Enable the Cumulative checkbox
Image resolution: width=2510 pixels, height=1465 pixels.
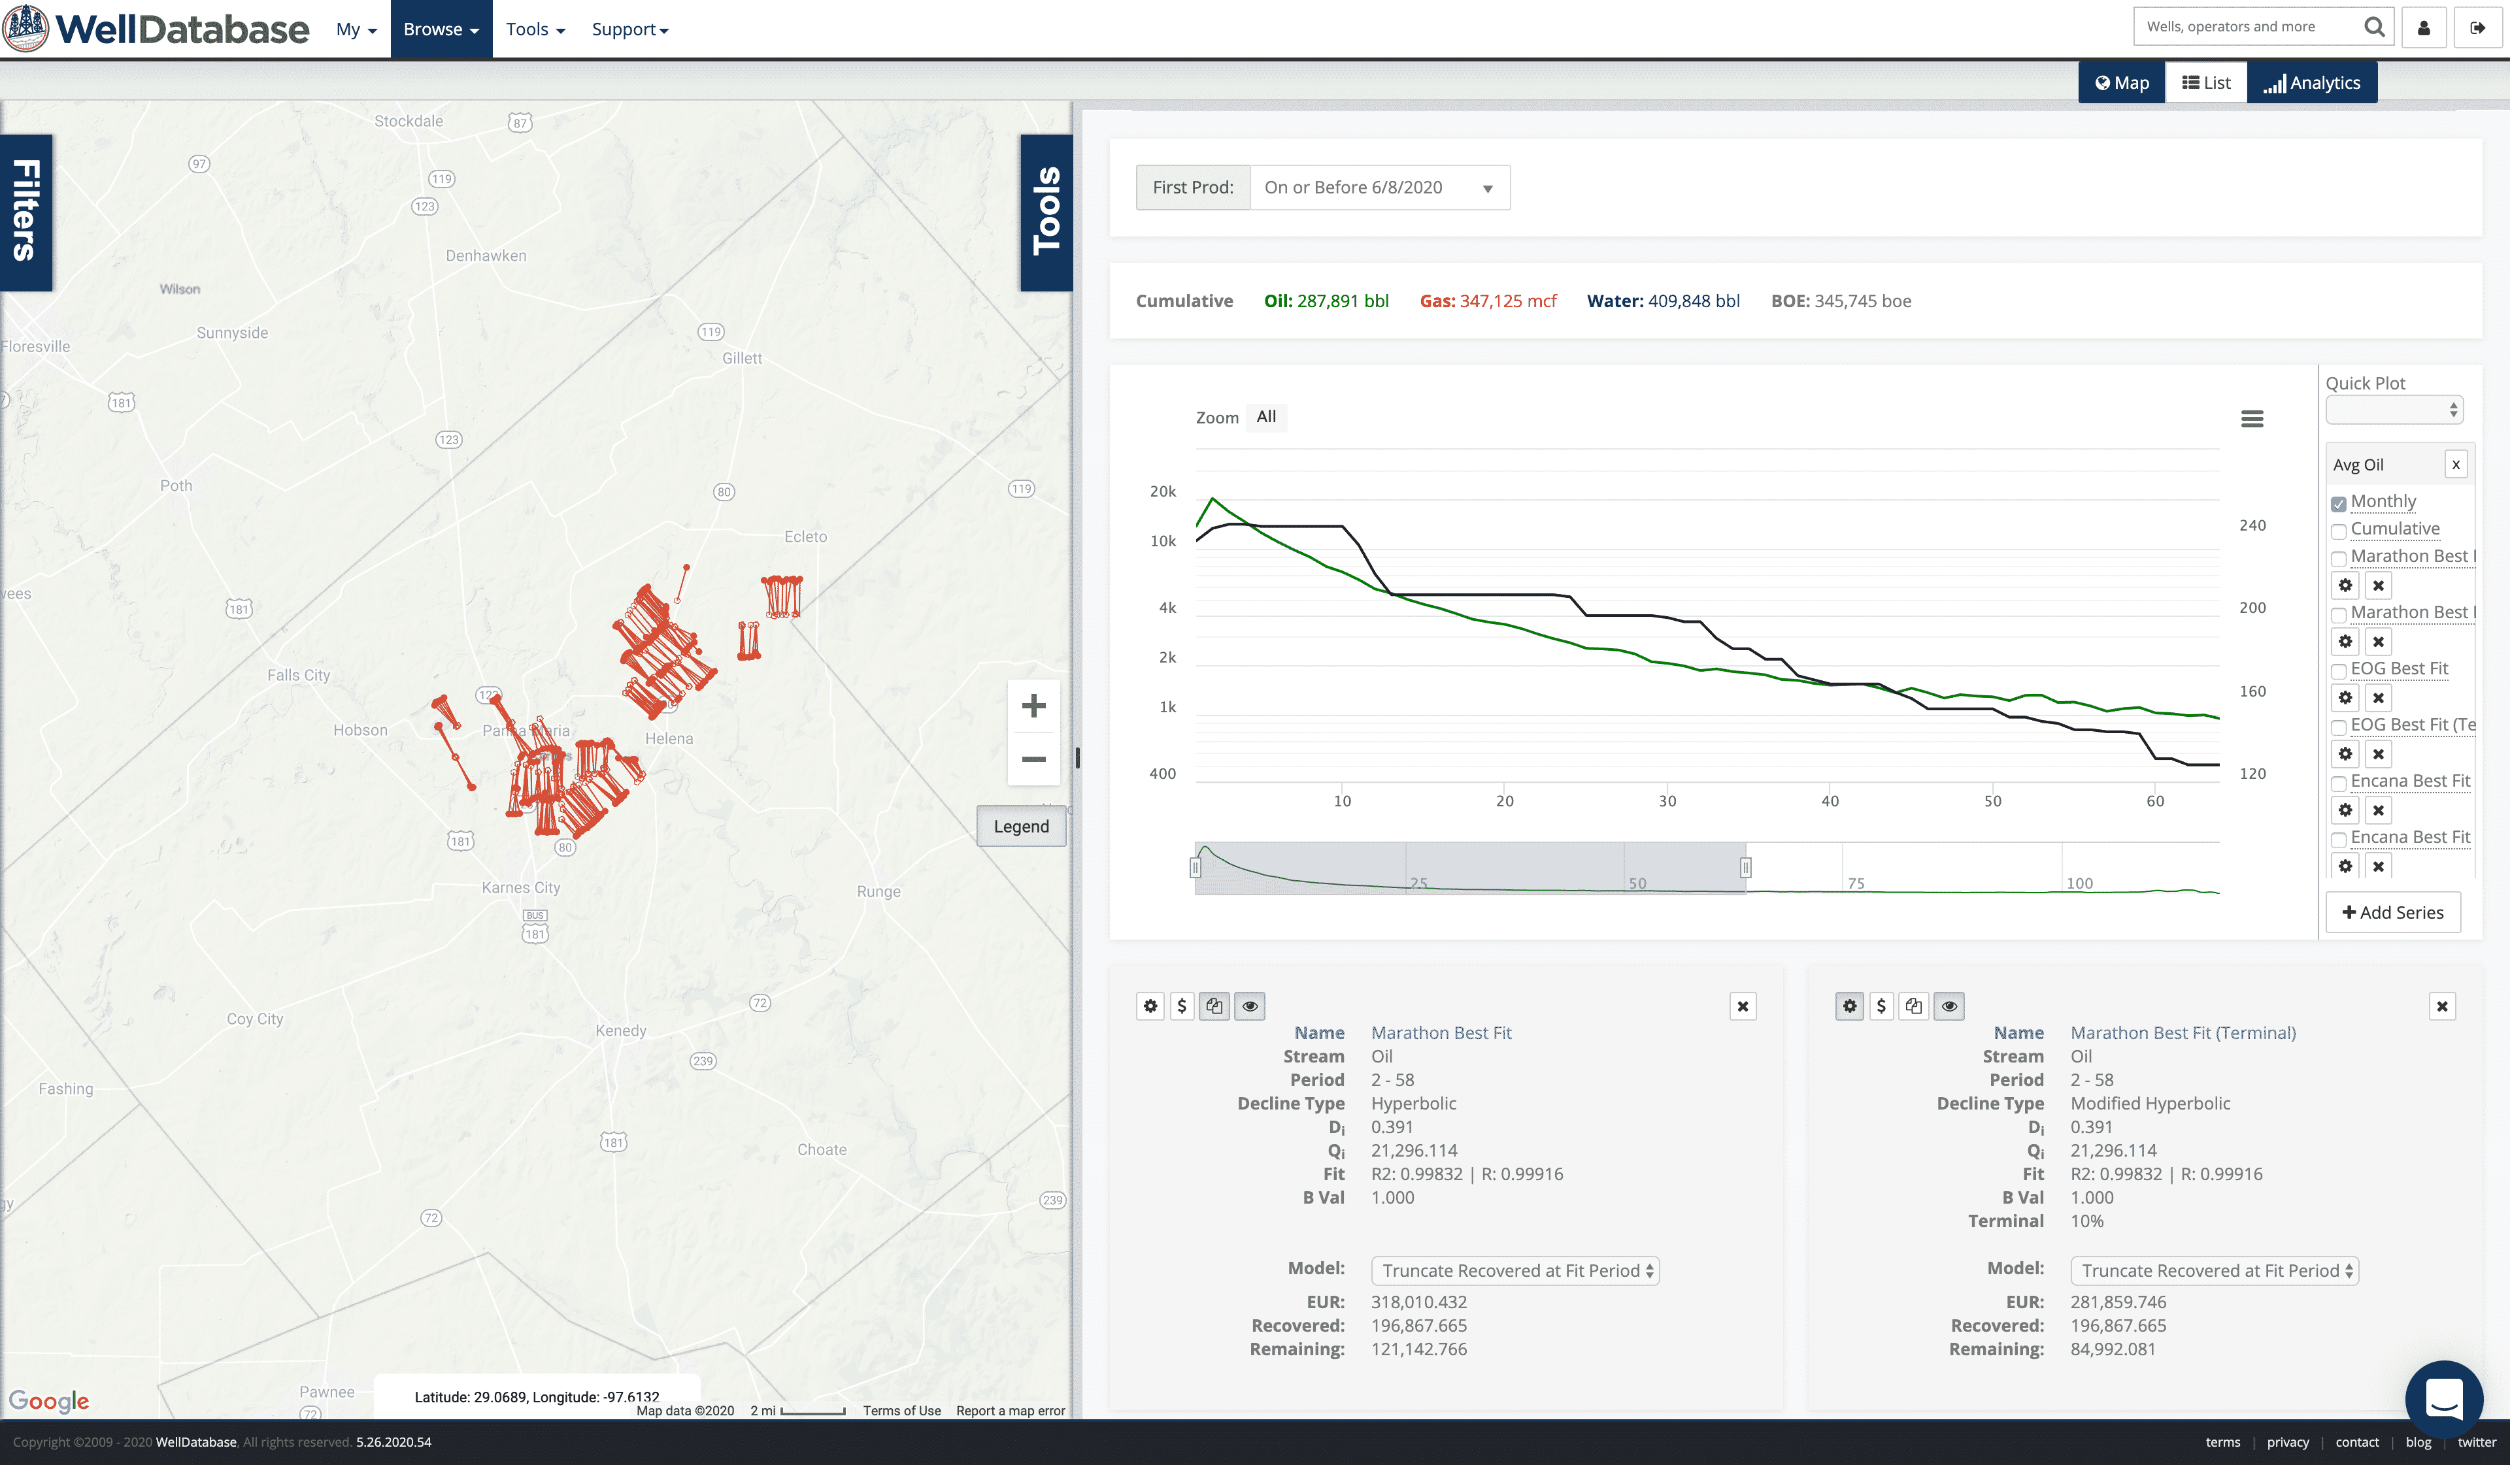click(2339, 531)
